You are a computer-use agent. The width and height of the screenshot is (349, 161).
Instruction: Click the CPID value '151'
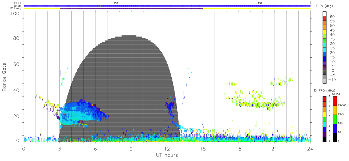coord(116,3)
